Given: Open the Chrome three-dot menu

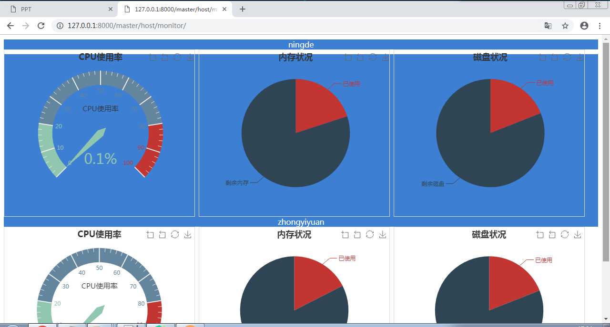Looking at the screenshot, I should pyautogui.click(x=599, y=26).
